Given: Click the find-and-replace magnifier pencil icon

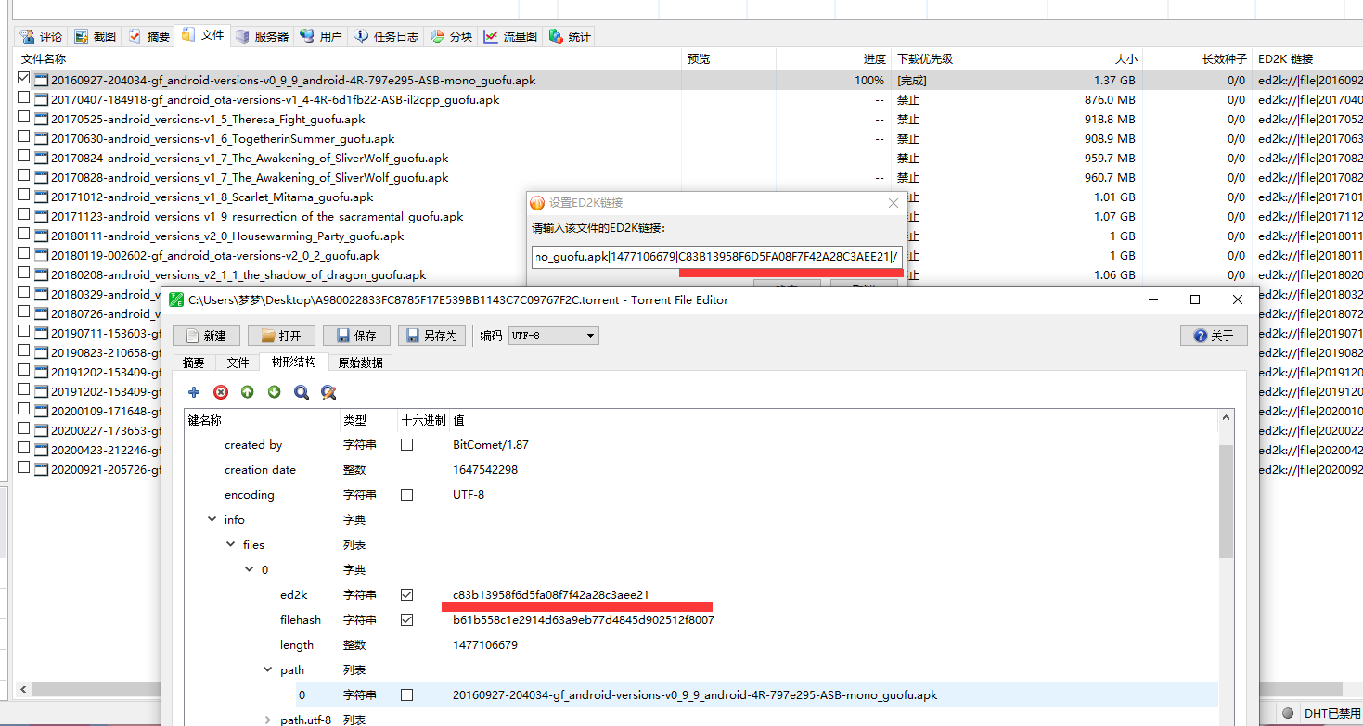Looking at the screenshot, I should click(328, 392).
